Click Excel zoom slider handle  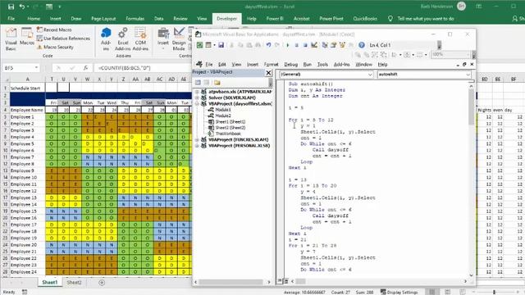pos(494,292)
